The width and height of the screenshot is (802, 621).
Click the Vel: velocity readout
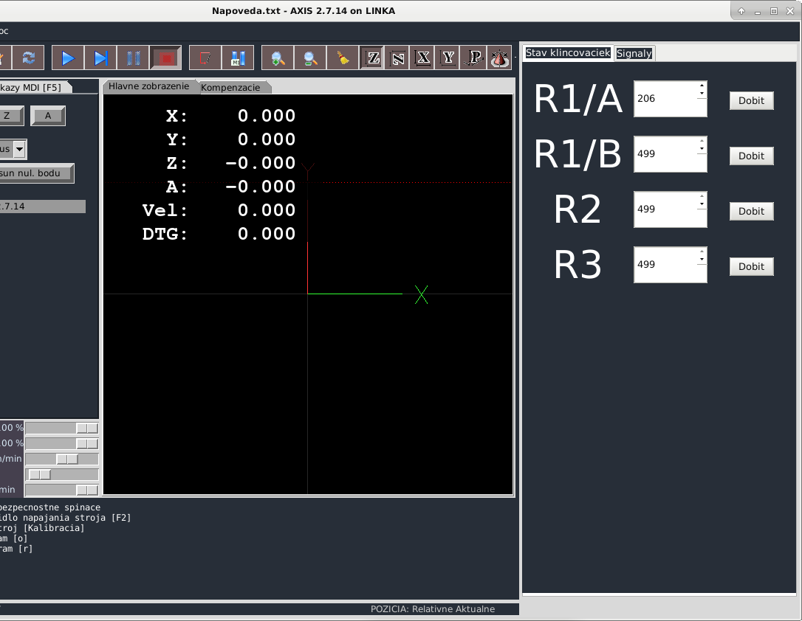[x=219, y=210]
